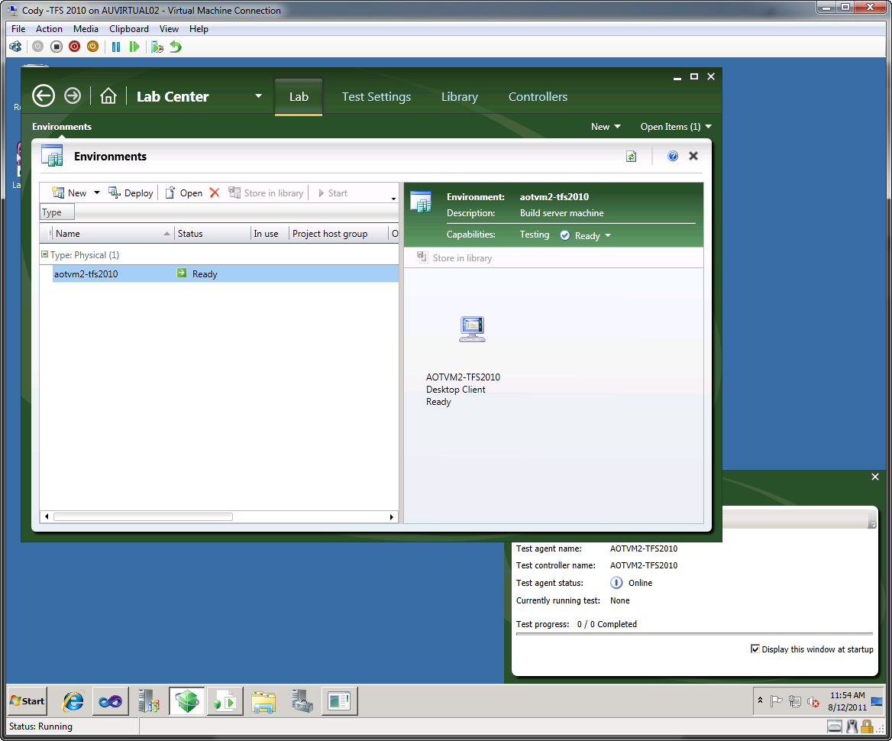Open the Ready status dropdown
The height and width of the screenshot is (741, 892).
pyautogui.click(x=608, y=235)
